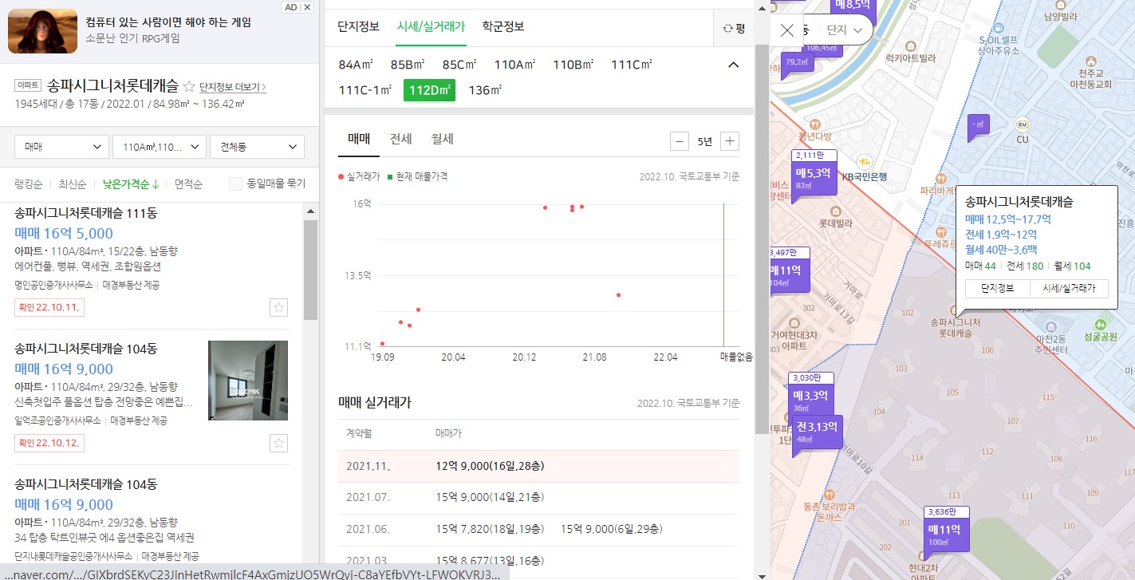
Task: Select the 84A㎡ area type
Action: point(356,65)
